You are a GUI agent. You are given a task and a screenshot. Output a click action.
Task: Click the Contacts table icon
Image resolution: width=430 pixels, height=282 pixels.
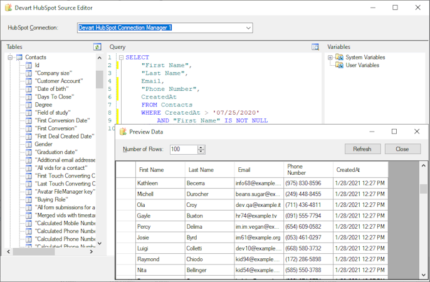(19, 57)
